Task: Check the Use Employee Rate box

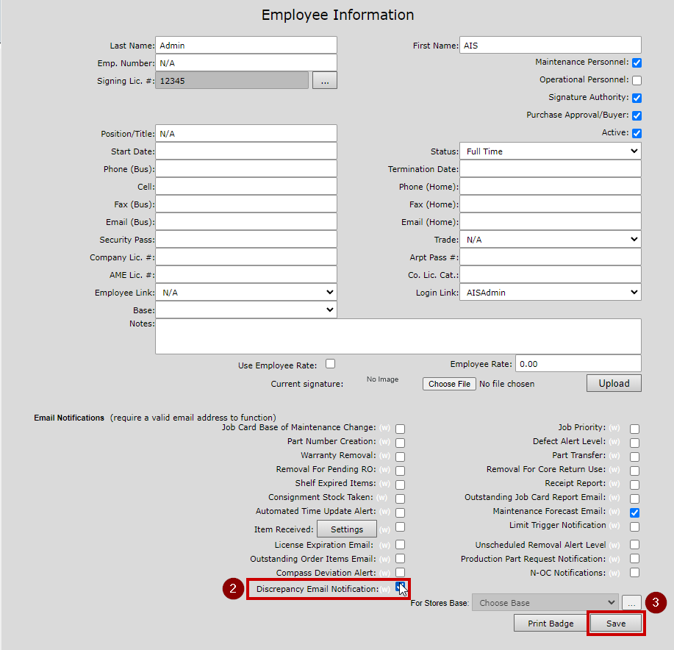Action: [x=331, y=364]
